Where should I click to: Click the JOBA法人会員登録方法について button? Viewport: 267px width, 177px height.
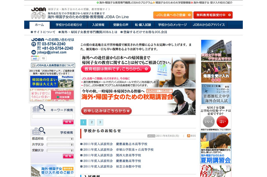(x=53, y=65)
